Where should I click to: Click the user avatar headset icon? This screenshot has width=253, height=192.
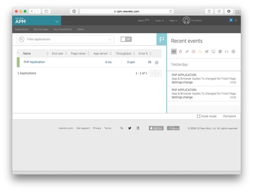pyautogui.click(x=186, y=21)
